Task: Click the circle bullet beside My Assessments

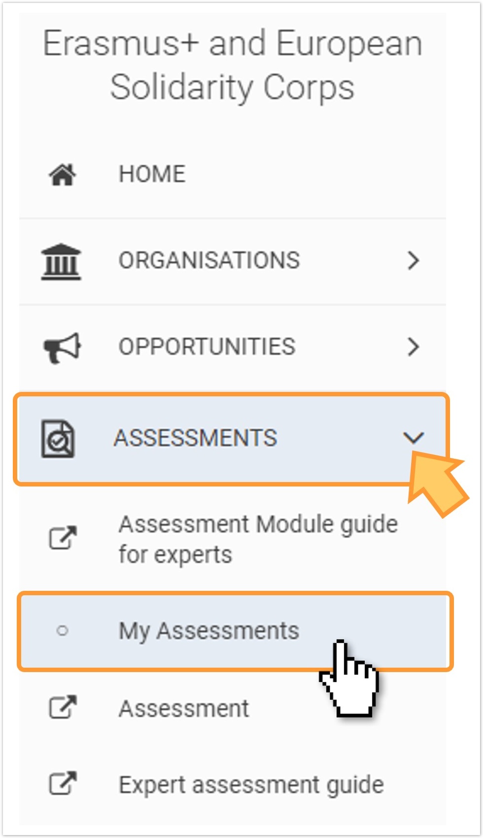Action: click(62, 630)
